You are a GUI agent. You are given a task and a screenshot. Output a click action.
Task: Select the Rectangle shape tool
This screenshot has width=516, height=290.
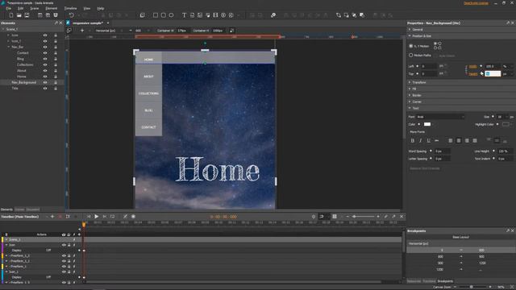[156, 15]
